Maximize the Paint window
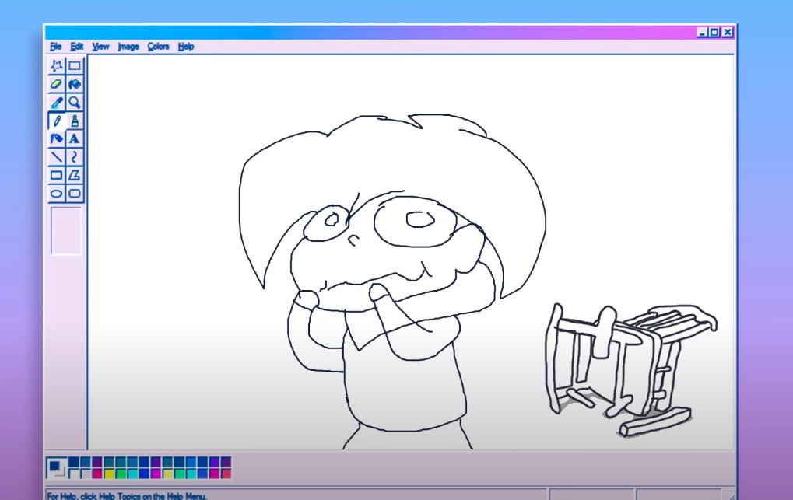793x500 pixels. (714, 33)
